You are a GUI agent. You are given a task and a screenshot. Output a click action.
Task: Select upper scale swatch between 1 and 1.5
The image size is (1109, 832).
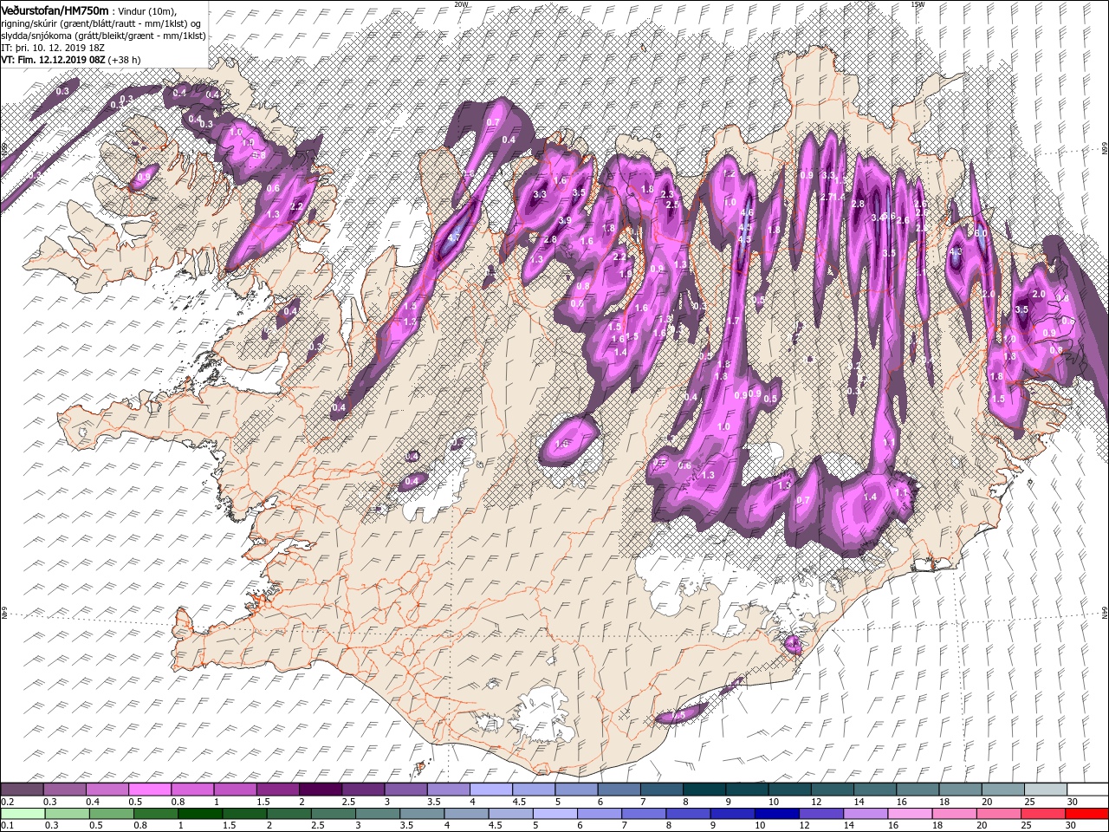coord(236,789)
